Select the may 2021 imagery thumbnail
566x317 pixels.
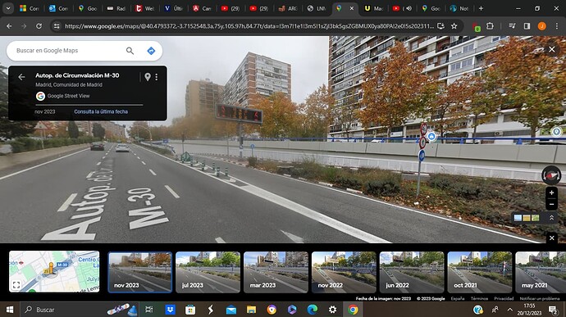click(541, 272)
